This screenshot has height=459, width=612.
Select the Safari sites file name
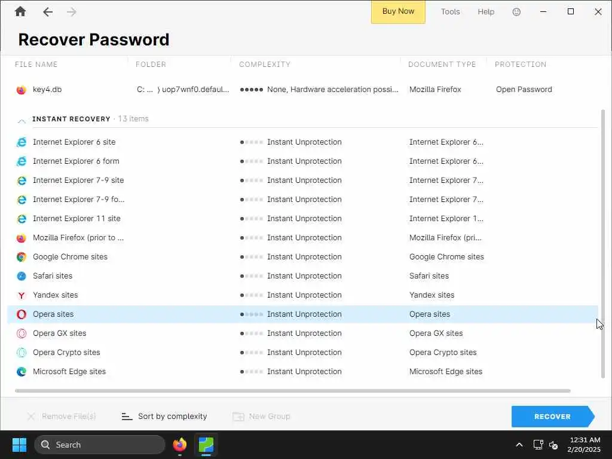(53, 276)
